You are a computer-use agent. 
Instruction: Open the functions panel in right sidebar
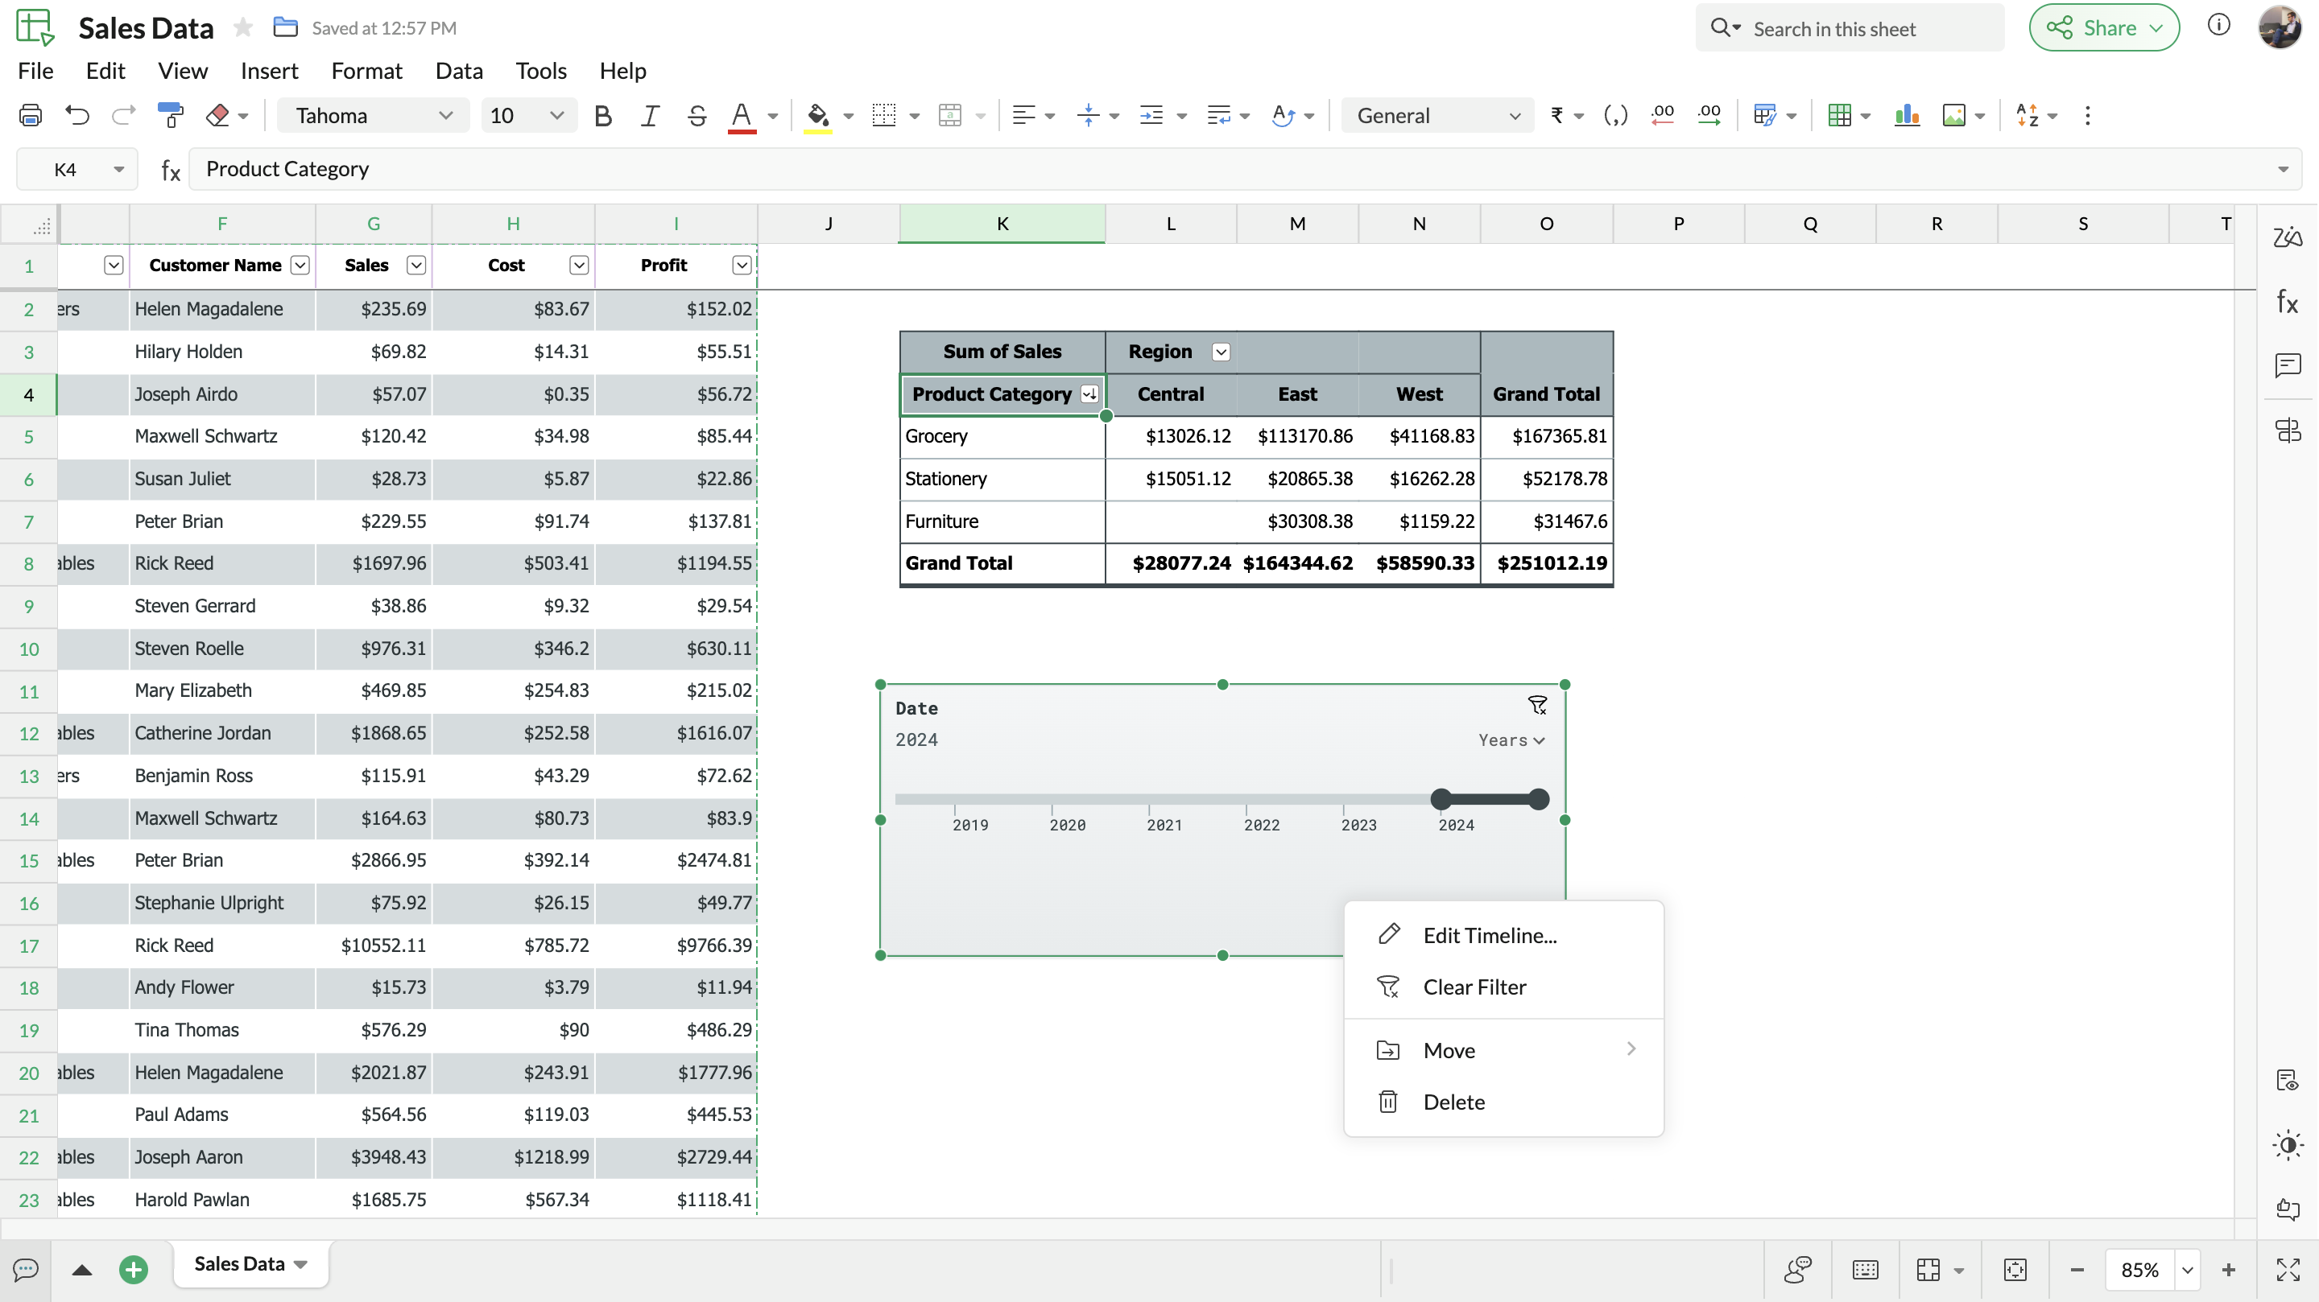pos(2287,303)
